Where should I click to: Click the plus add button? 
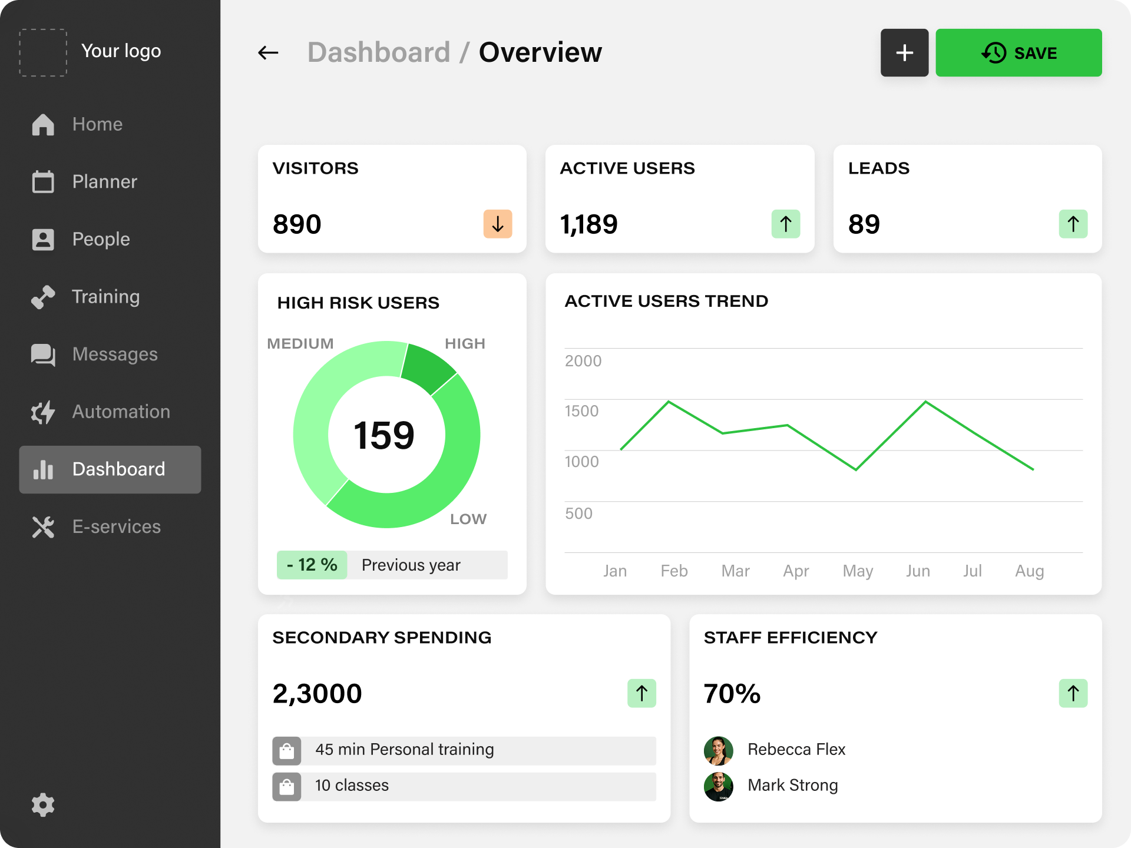coord(904,53)
